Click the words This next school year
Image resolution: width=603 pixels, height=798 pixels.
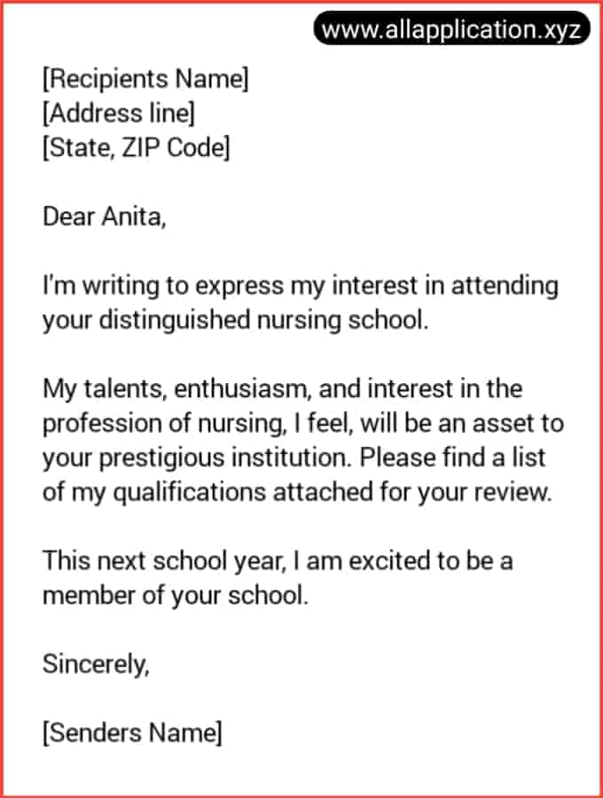[163, 561]
